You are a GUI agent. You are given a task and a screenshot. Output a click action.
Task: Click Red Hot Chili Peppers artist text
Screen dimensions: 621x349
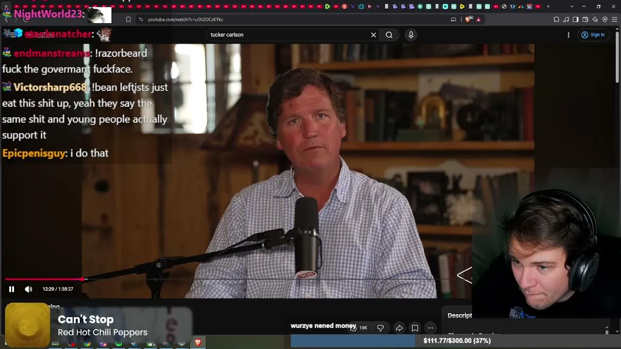102,333
